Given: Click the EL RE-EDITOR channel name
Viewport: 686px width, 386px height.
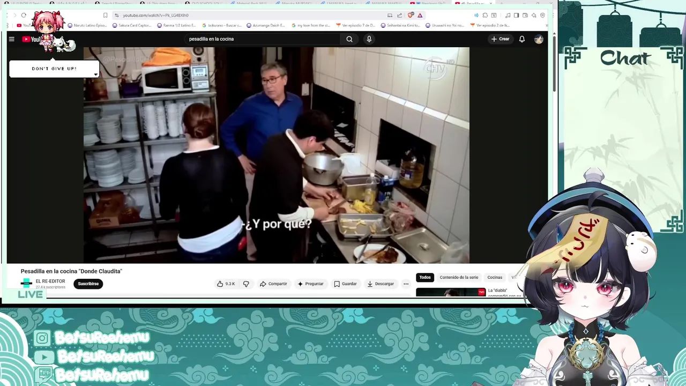Looking at the screenshot, I should coord(50,281).
